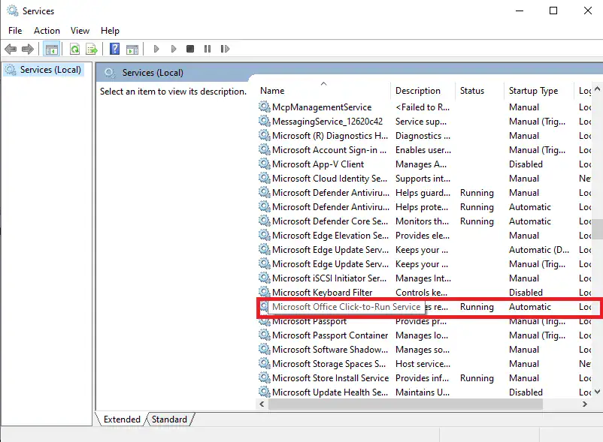
Task: Select Microsoft Office Click-to-Run Service row
Action: click(x=346, y=307)
